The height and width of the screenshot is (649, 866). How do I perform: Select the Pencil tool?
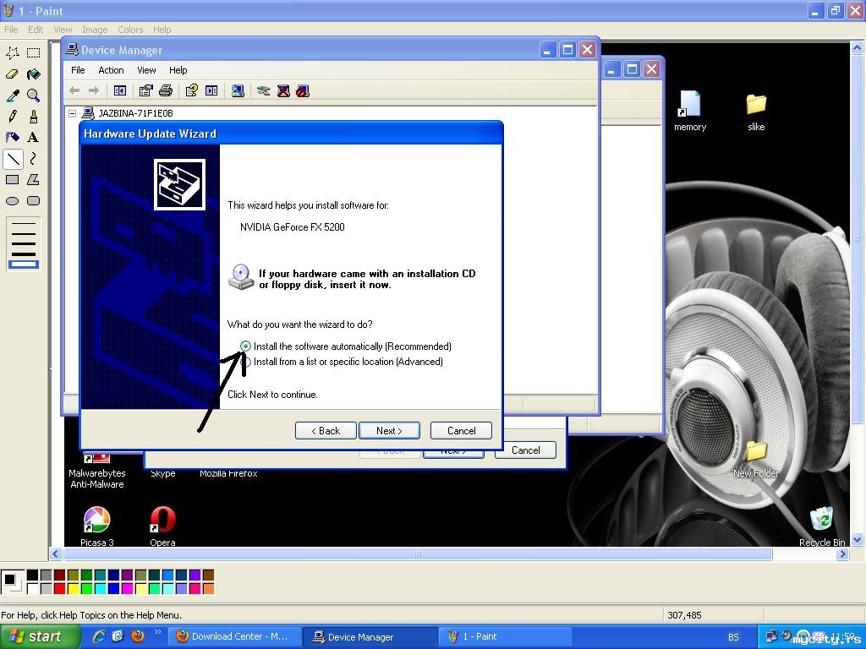(13, 117)
